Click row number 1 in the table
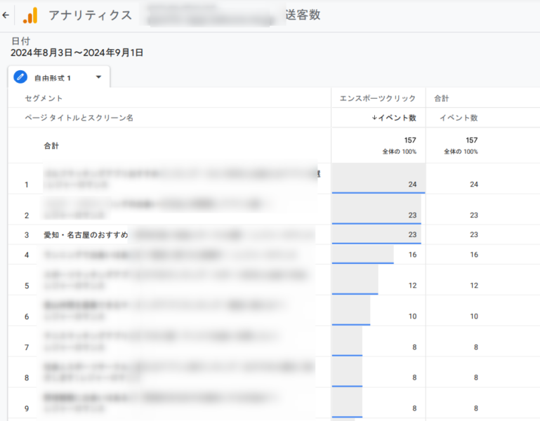 (x=27, y=185)
